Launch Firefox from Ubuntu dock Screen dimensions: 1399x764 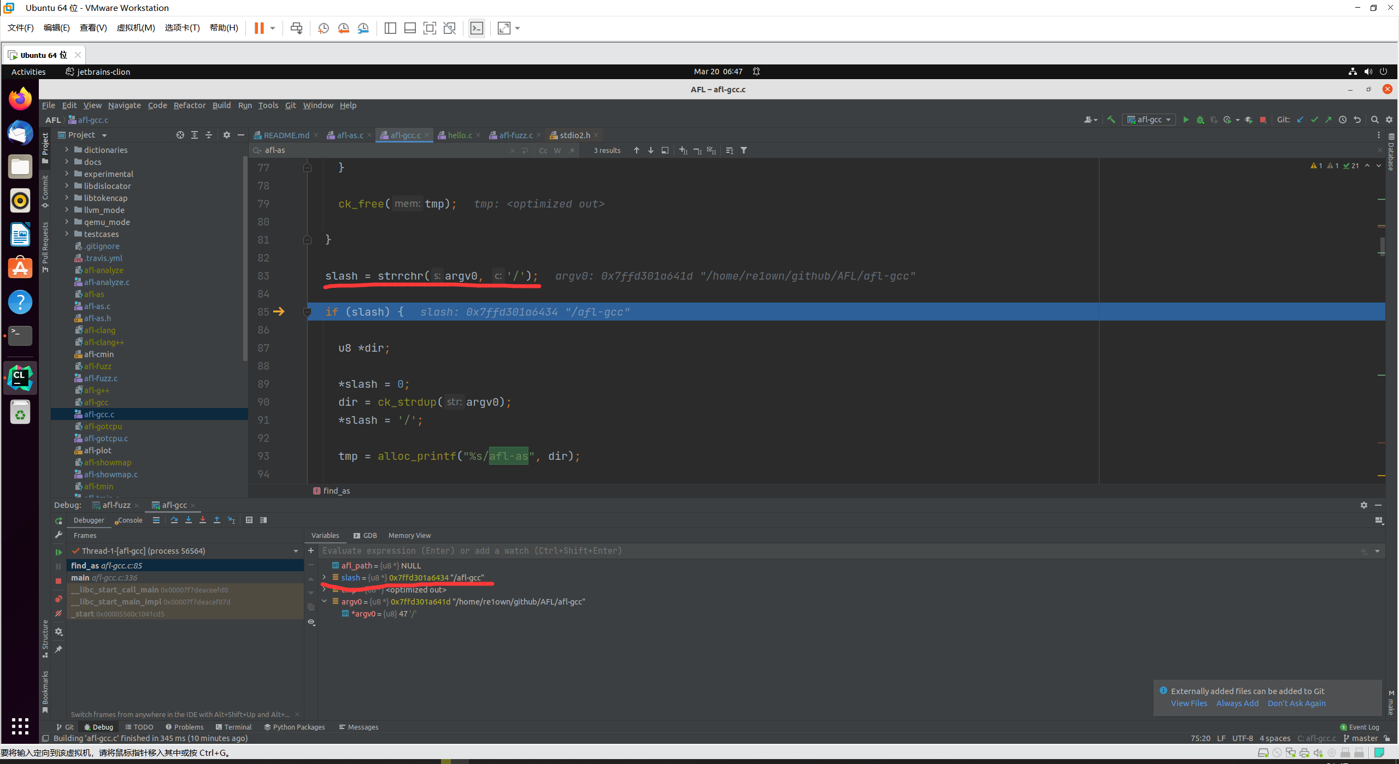pyautogui.click(x=20, y=99)
